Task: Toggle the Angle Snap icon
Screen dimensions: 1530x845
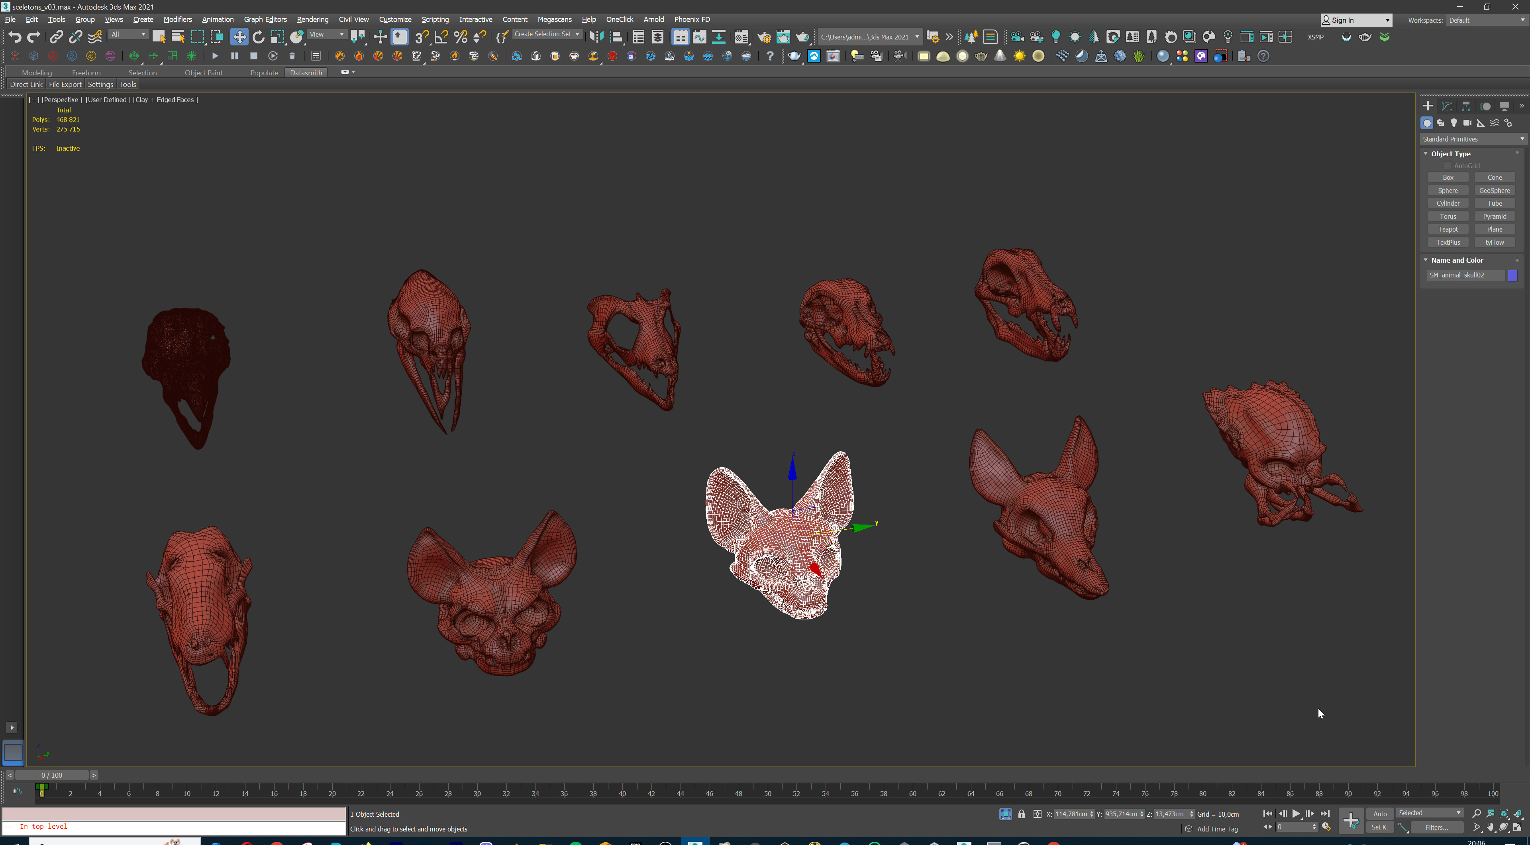Action: (441, 37)
